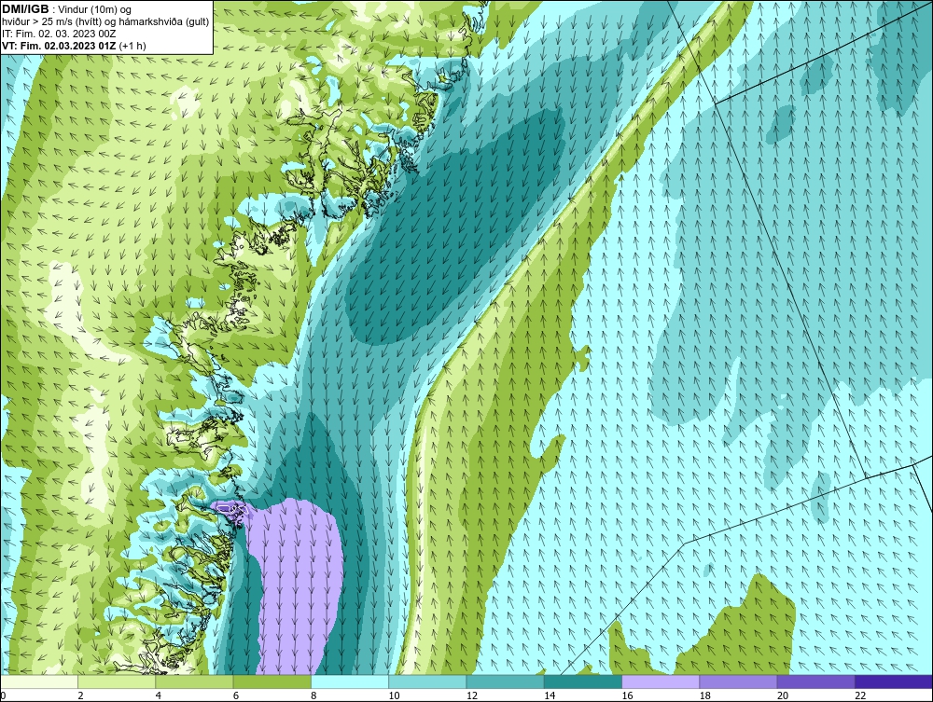Click the legend scale label '6'

(236, 696)
